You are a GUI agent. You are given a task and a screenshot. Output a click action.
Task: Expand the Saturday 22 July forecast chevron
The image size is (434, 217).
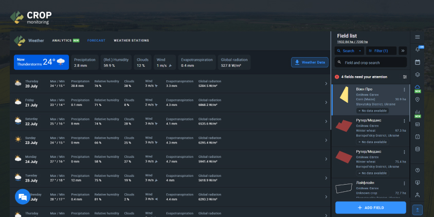click(x=326, y=121)
